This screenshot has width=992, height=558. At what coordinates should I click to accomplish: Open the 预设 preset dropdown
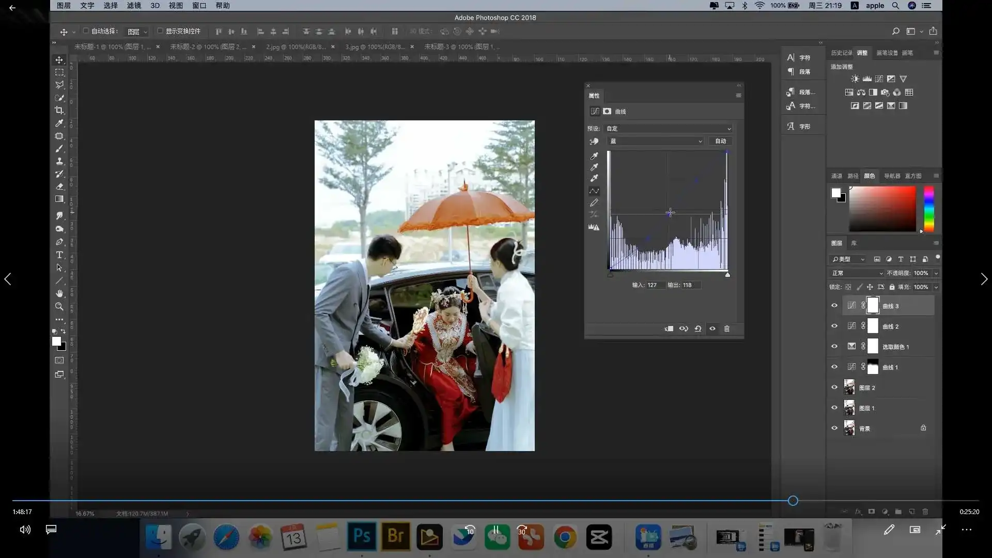669,128
